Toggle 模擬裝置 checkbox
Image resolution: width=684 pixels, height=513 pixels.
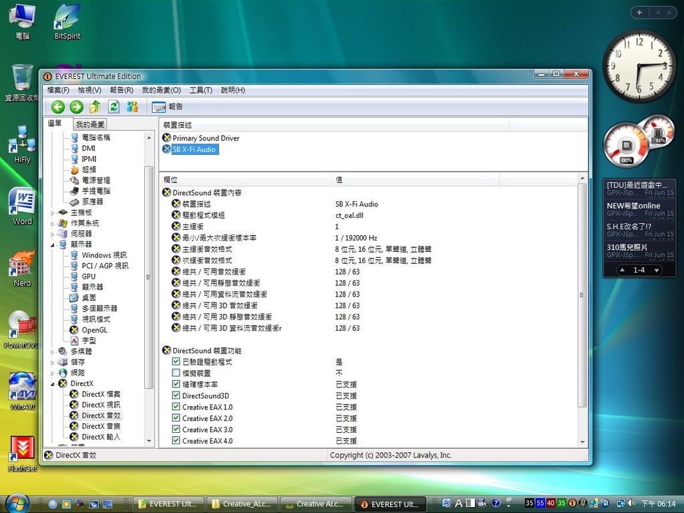[176, 373]
